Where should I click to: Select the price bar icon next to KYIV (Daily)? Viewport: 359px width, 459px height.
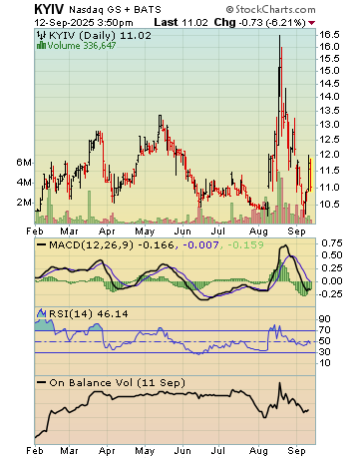42,35
